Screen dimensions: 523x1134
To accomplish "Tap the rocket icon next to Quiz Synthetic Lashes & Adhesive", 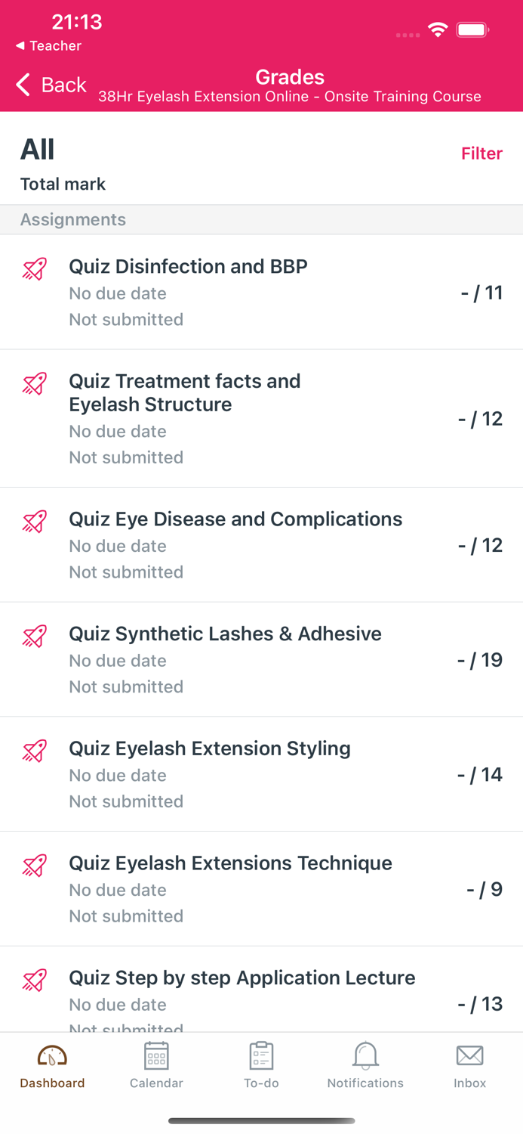I will [x=33, y=637].
